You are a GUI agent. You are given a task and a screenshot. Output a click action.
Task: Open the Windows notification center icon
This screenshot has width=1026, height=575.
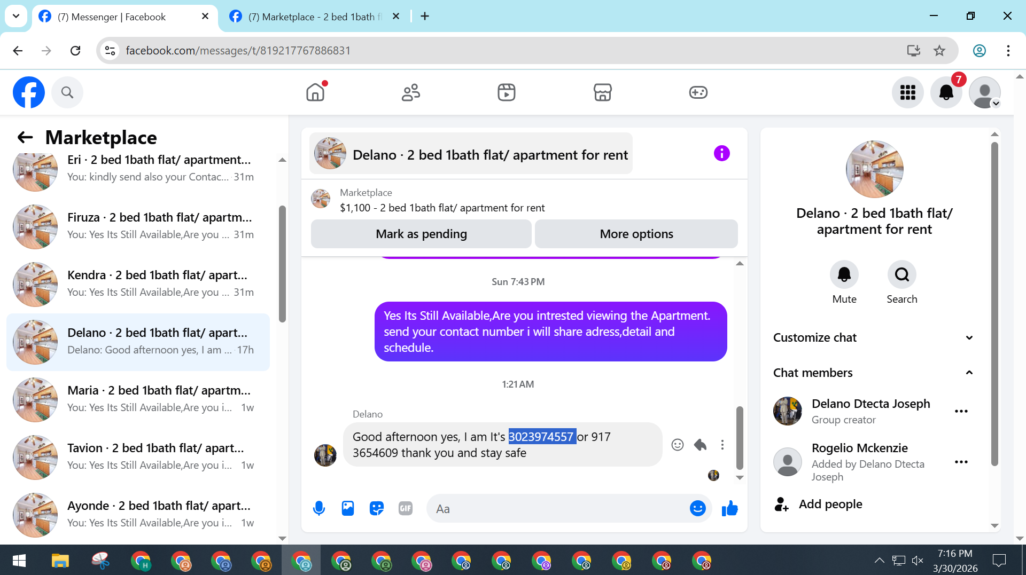tap(999, 561)
